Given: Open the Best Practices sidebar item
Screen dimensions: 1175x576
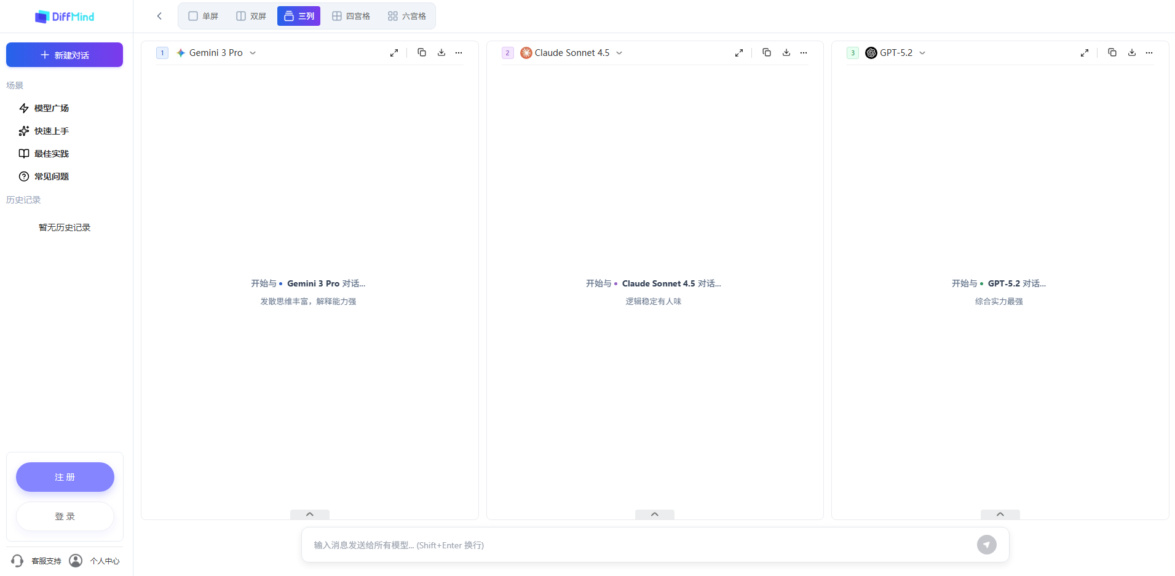Looking at the screenshot, I should (x=52, y=154).
